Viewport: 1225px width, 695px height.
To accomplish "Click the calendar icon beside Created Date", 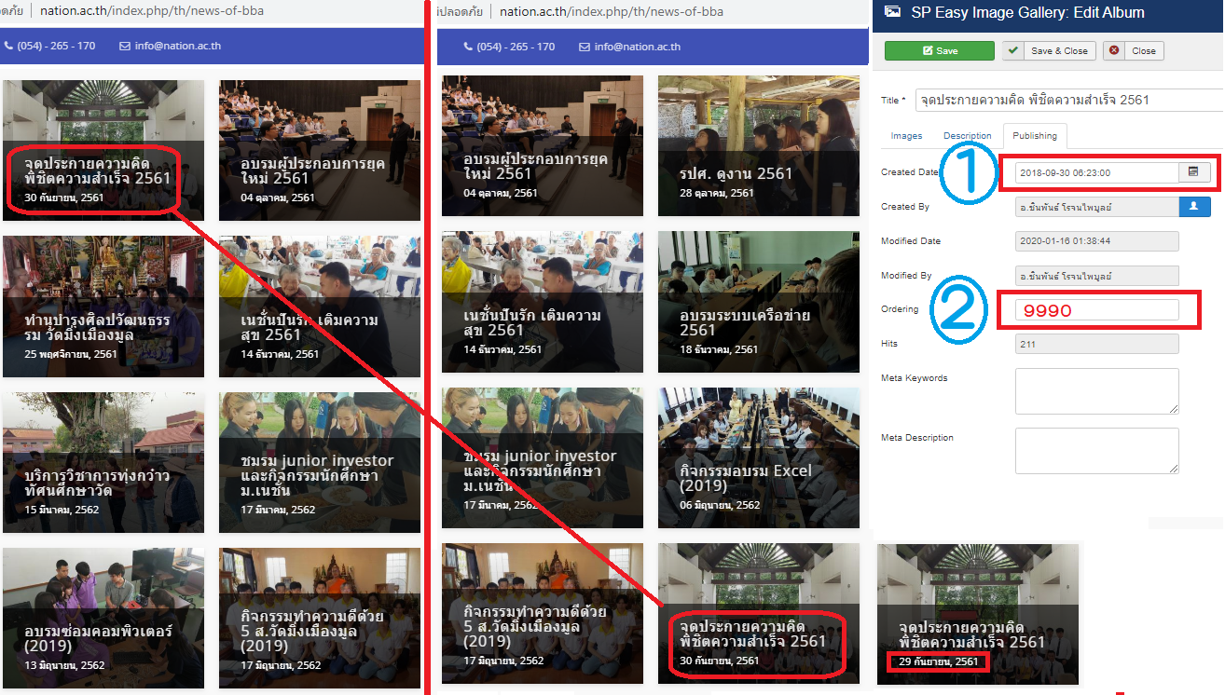I will pos(1194,172).
